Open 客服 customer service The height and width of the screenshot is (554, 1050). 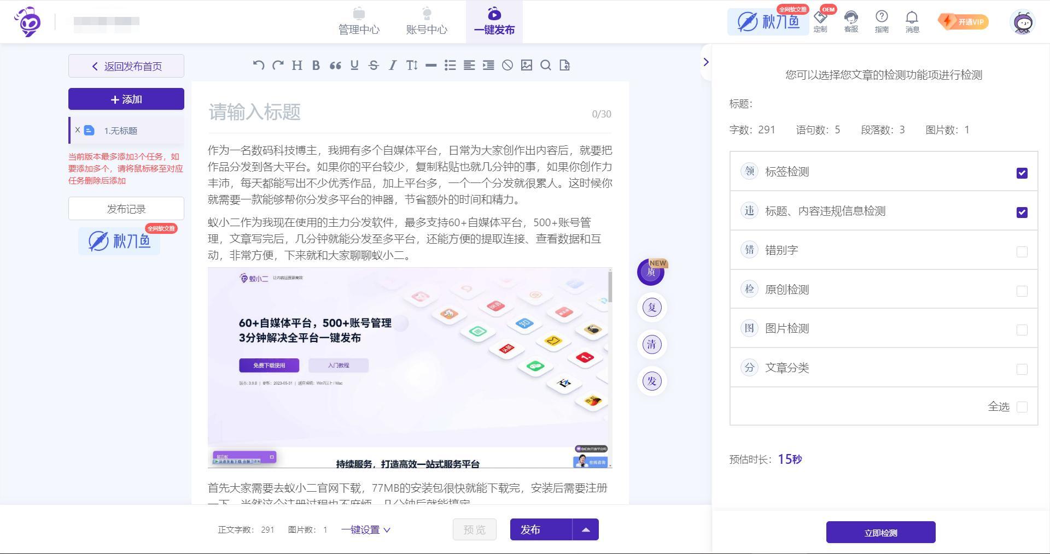point(851,22)
